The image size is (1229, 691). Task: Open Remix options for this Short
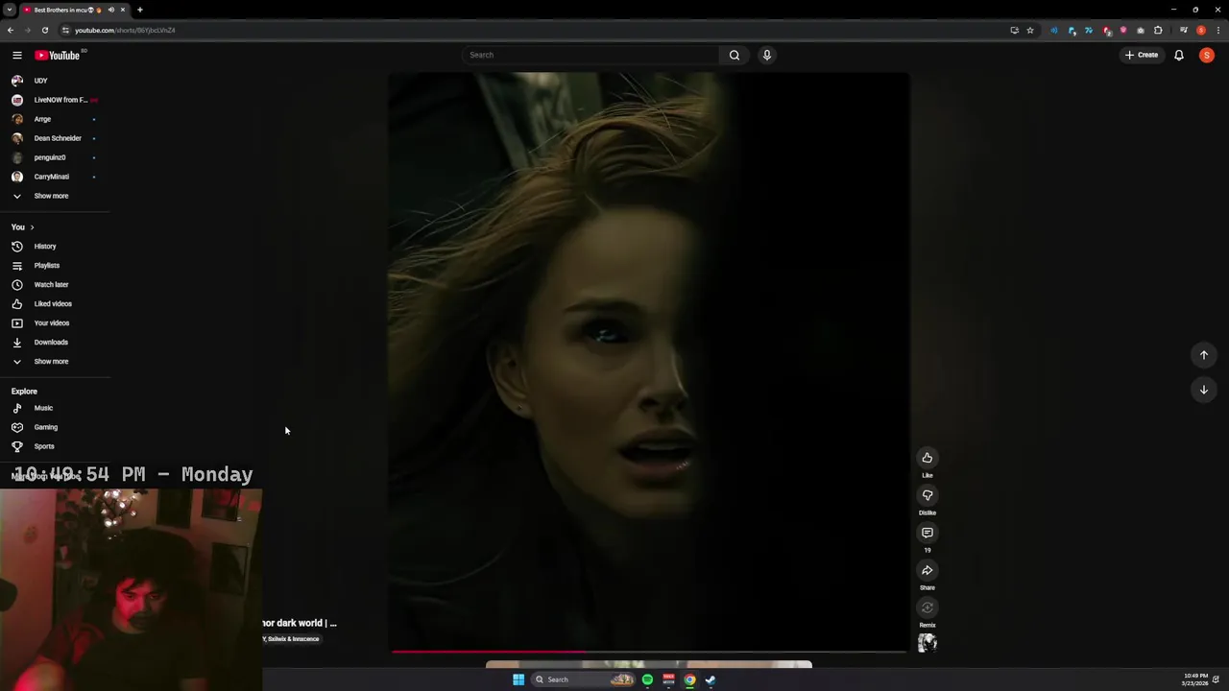coord(928,608)
